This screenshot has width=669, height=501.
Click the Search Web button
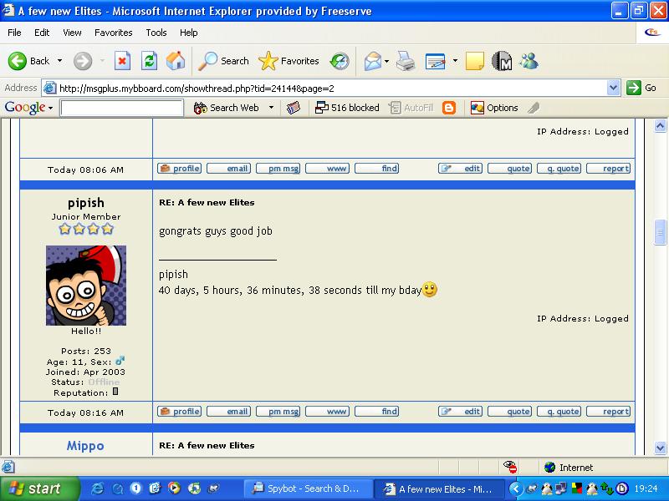pos(226,108)
